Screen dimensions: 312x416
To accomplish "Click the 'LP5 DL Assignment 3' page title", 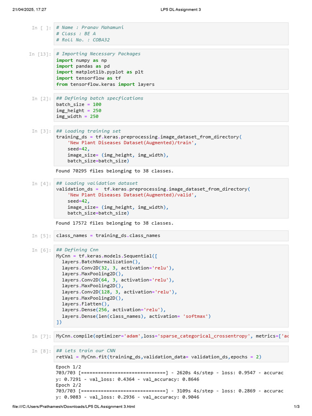I will pos(180,10).
